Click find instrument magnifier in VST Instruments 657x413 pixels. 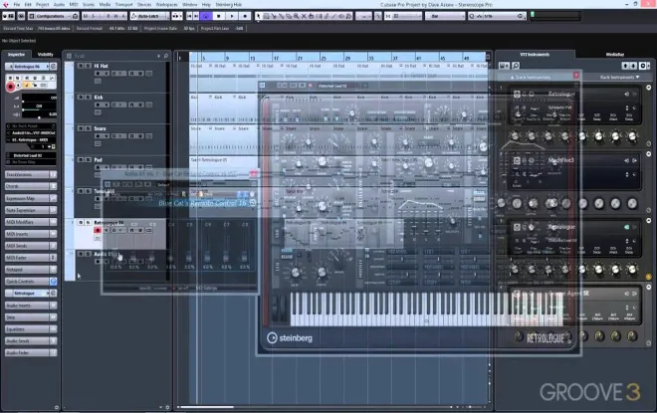516,66
